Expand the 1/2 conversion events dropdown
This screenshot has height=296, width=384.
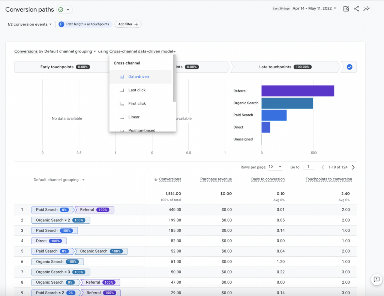29,24
